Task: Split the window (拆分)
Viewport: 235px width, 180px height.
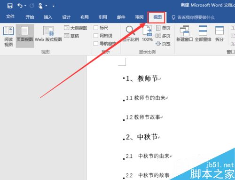Action: click(x=219, y=34)
